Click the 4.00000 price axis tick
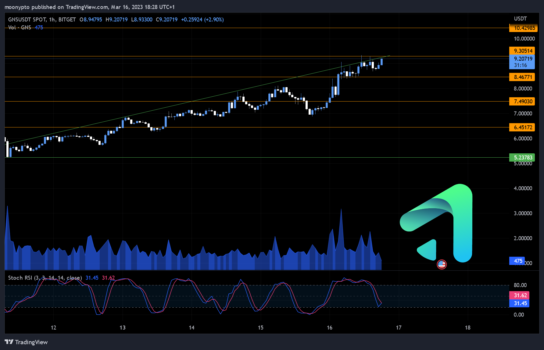Image resolution: width=544 pixels, height=350 pixels. tap(523, 188)
